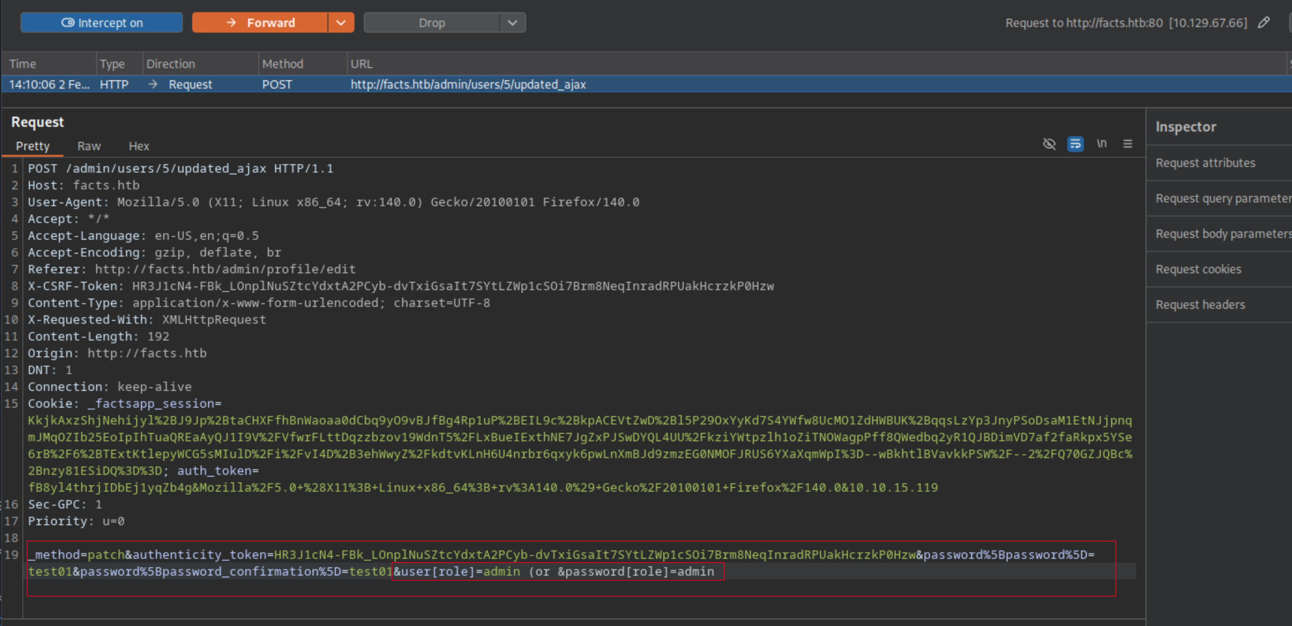
Task: Select the POST updated_ajax request row
Action: click(467, 84)
